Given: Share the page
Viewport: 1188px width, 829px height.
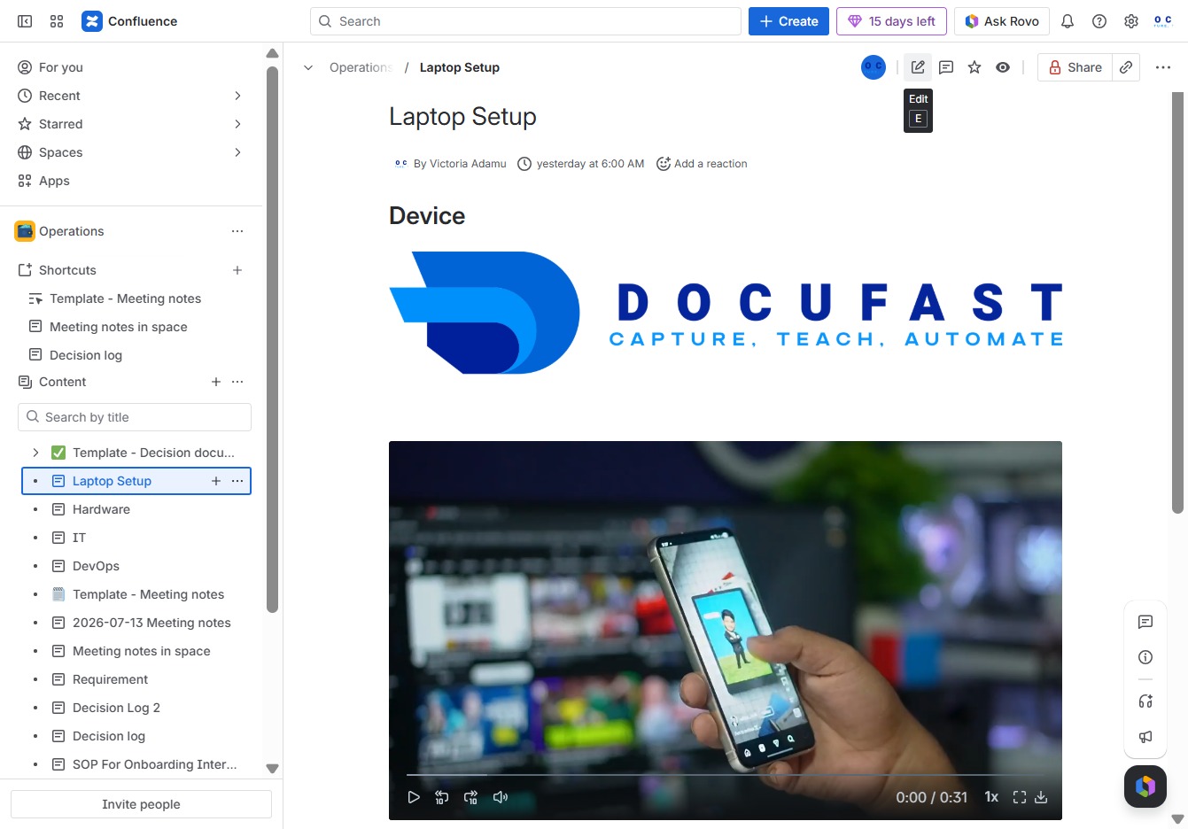Looking at the screenshot, I should tap(1075, 67).
